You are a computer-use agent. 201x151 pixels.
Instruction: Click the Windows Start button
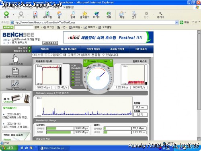pos(8,148)
